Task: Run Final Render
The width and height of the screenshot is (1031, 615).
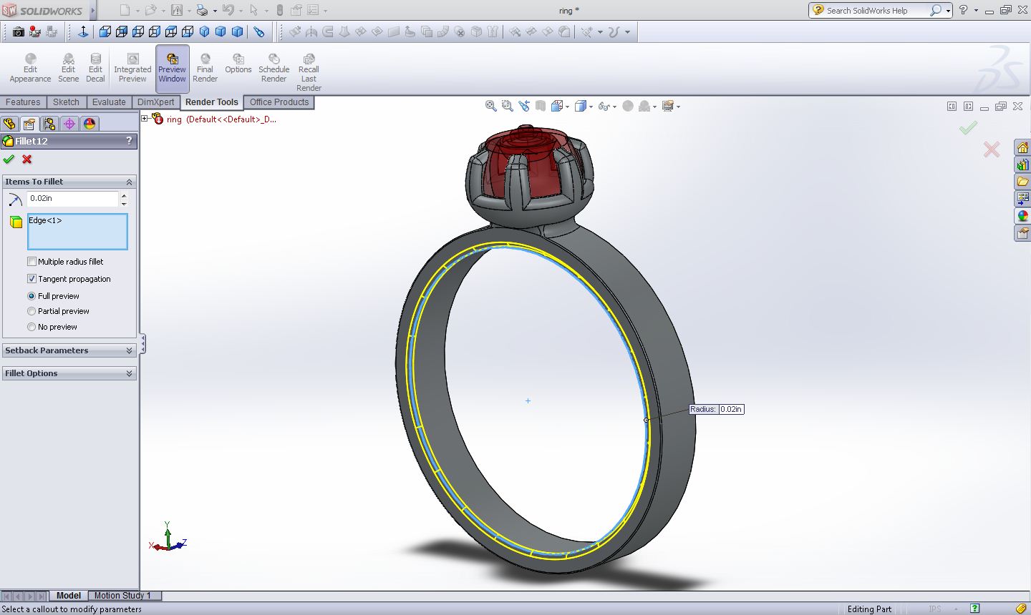Action: (205, 69)
